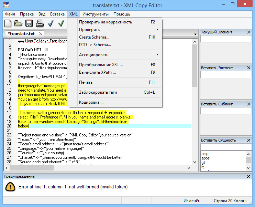Choose Проверить на корректность menu item
The image size is (255, 207).
pyautogui.click(x=115, y=22)
